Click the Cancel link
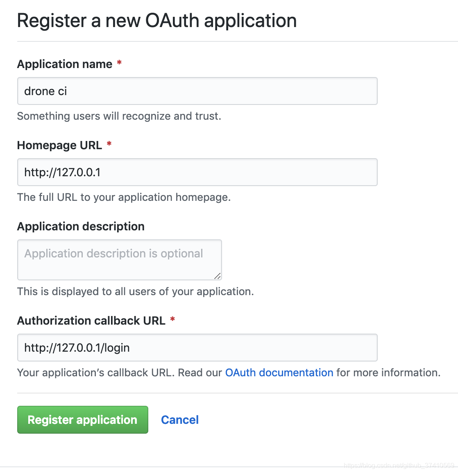The image size is (458, 473). pos(180,420)
